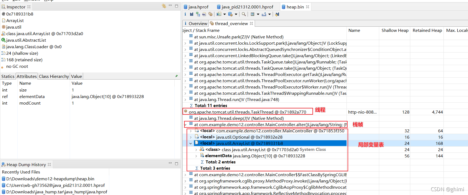This screenshot has height=195, width=468.
Task: Expand the class java.util.ArrayList System Class node
Action: coord(196,150)
